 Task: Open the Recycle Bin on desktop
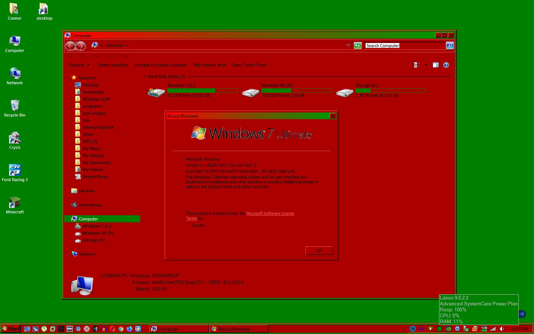[x=15, y=109]
